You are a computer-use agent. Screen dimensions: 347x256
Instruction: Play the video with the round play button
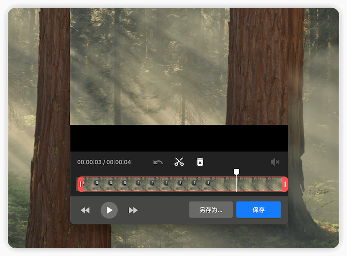point(109,210)
